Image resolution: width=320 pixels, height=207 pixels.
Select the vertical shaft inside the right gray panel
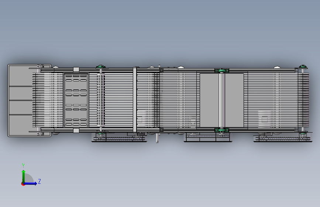(x=221, y=100)
